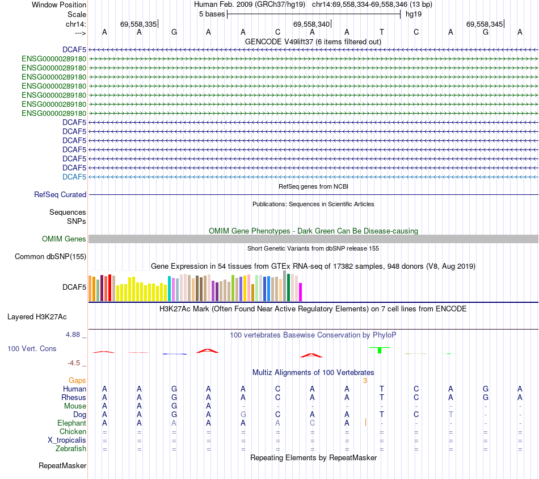Select the Scale track label
The width and height of the screenshot is (539, 479).
click(x=77, y=14)
